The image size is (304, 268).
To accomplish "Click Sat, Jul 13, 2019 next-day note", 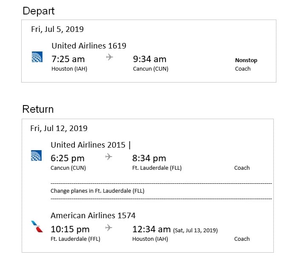I will coord(196,231).
